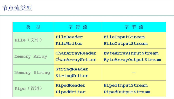Select the text FileOutputStream
The width and height of the screenshot is (174, 99).
(126, 44)
